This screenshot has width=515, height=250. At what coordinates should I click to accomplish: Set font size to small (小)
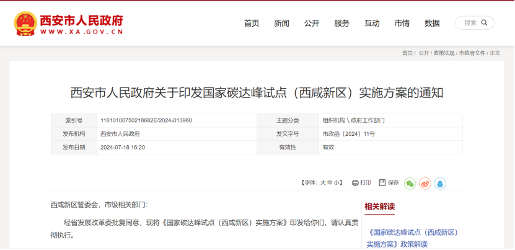(337, 183)
